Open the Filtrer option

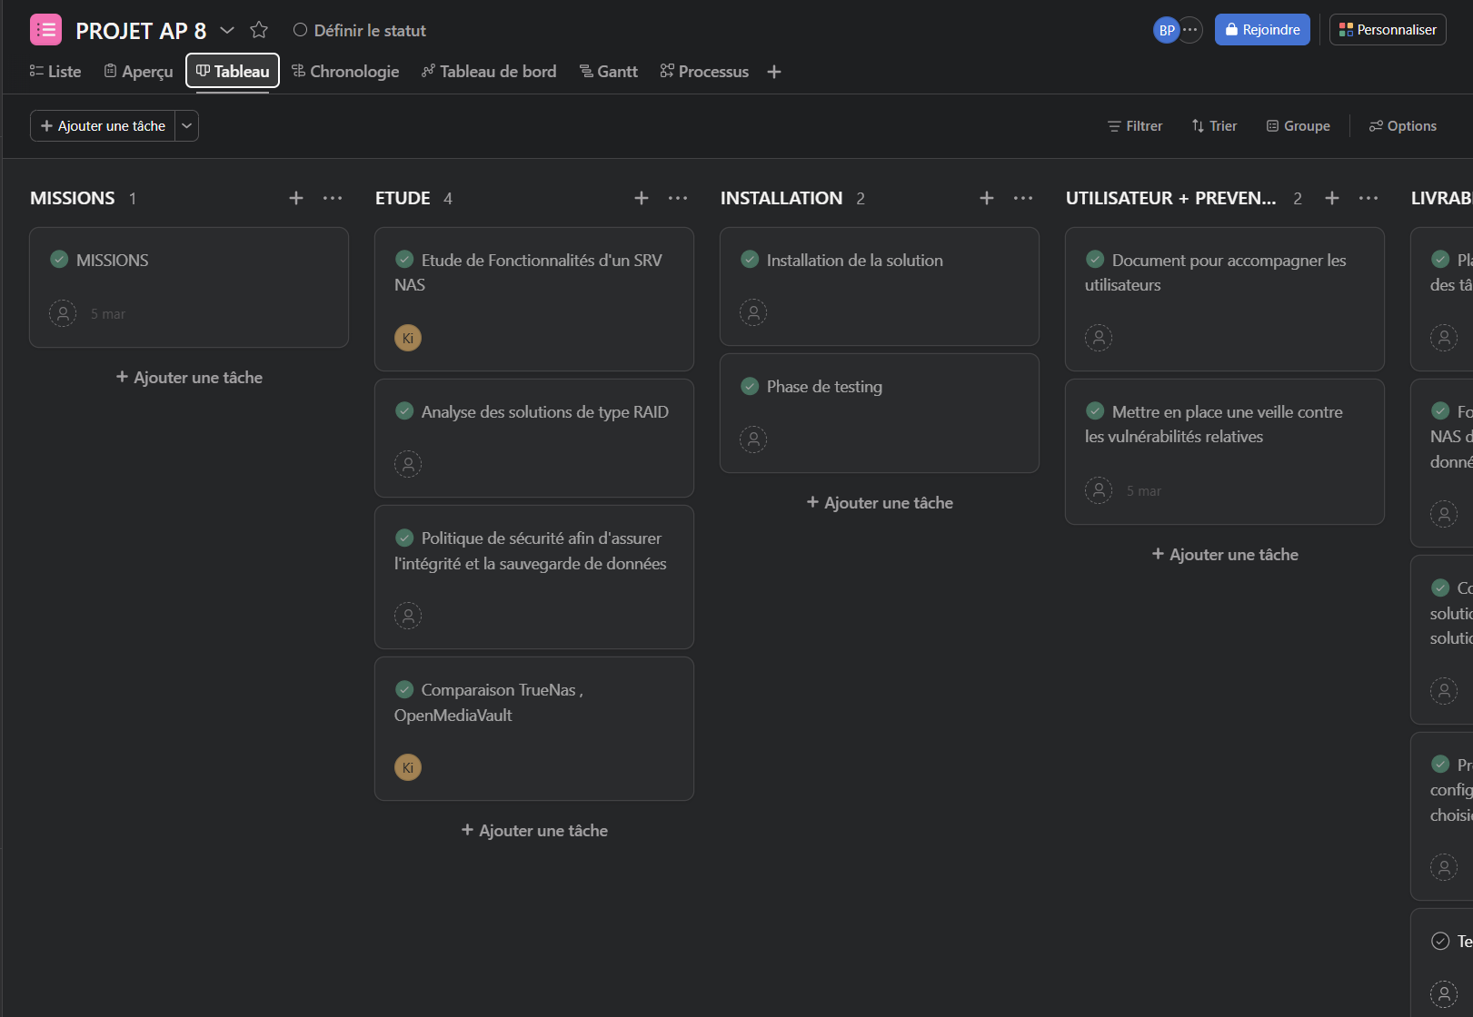pyautogui.click(x=1135, y=126)
